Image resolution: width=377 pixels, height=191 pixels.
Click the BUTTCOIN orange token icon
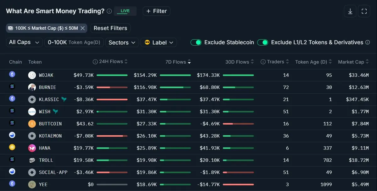pyautogui.click(x=32, y=124)
